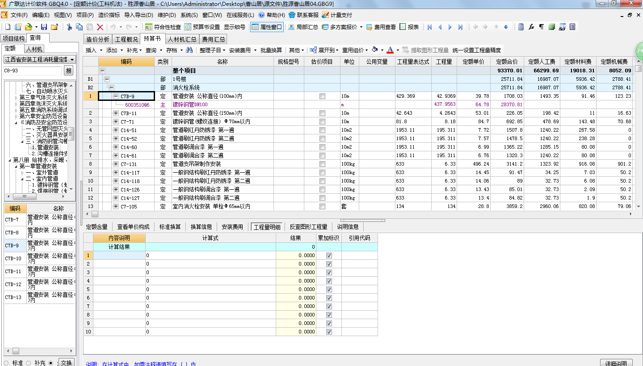Jump to last record arrow icon
This screenshot has height=366, width=643.
tap(461, 27)
